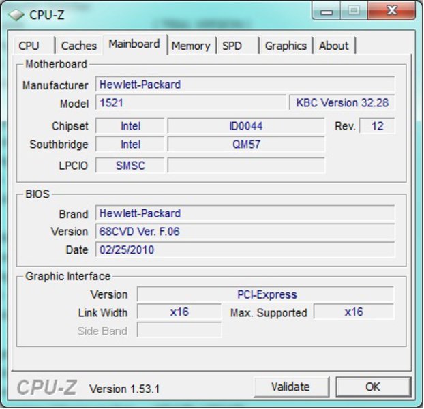Click the BIOS Brand Hewlett-Packard field
This screenshot has height=409, width=424.
coord(245,213)
